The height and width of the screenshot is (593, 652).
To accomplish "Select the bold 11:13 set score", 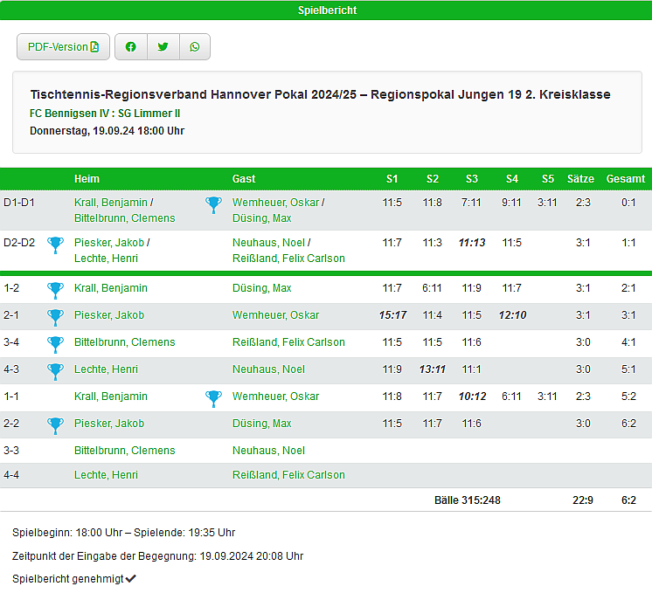I will pyautogui.click(x=472, y=243).
